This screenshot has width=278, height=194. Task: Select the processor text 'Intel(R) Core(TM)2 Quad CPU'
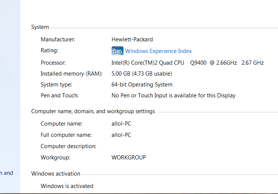point(148,63)
